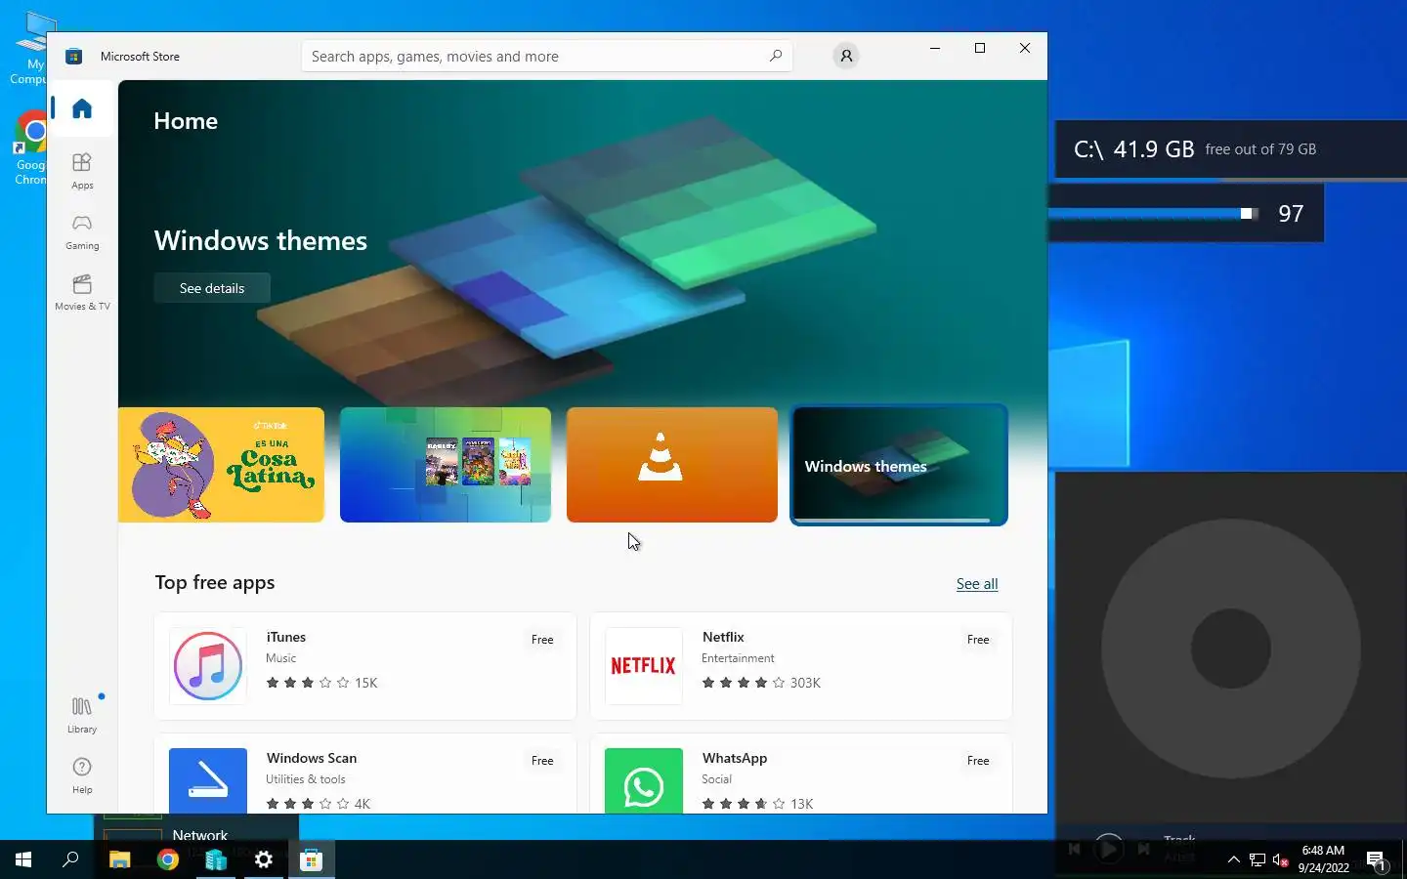Click the Free button for WhatsApp
The height and width of the screenshot is (879, 1407).
tap(978, 761)
